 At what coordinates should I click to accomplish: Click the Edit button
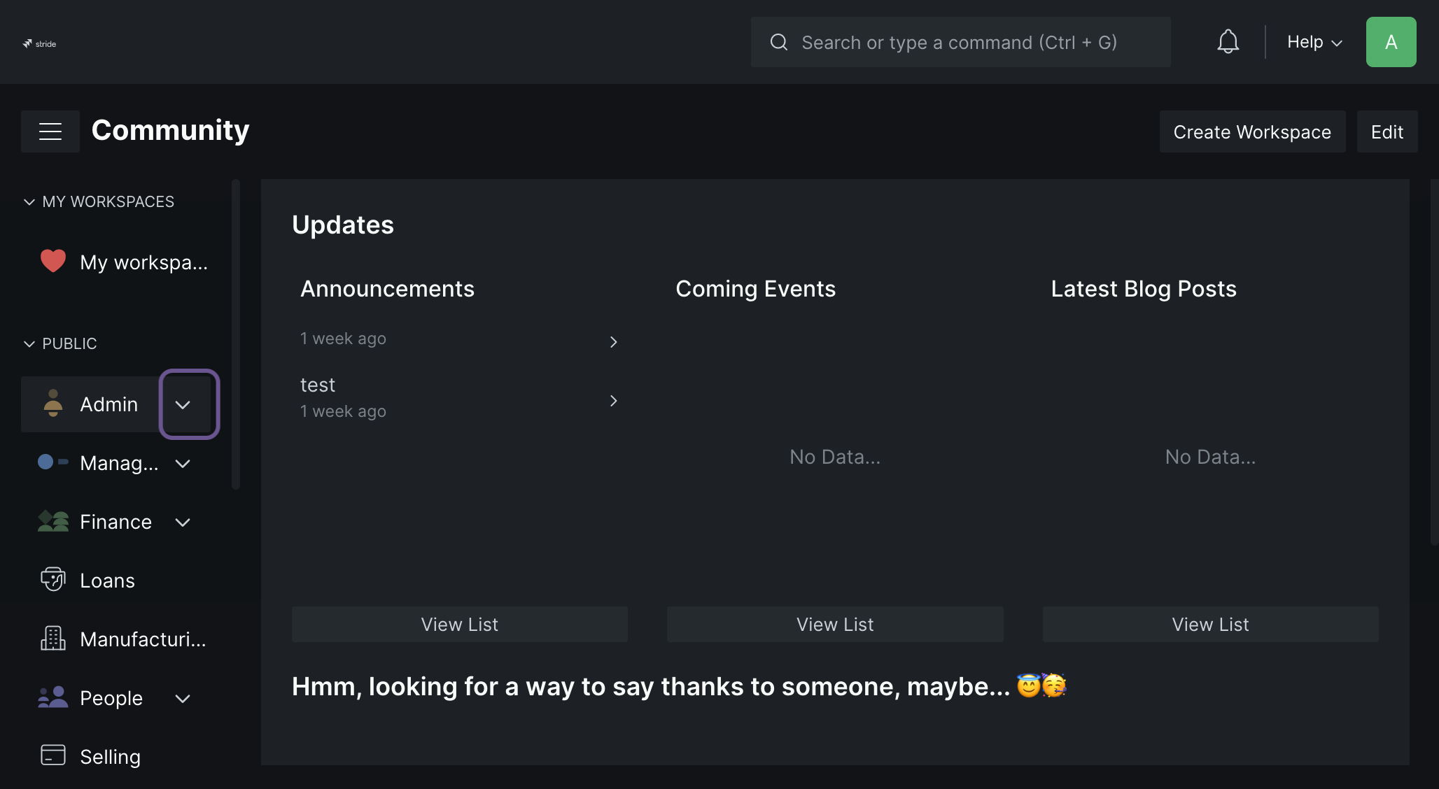pyautogui.click(x=1387, y=131)
